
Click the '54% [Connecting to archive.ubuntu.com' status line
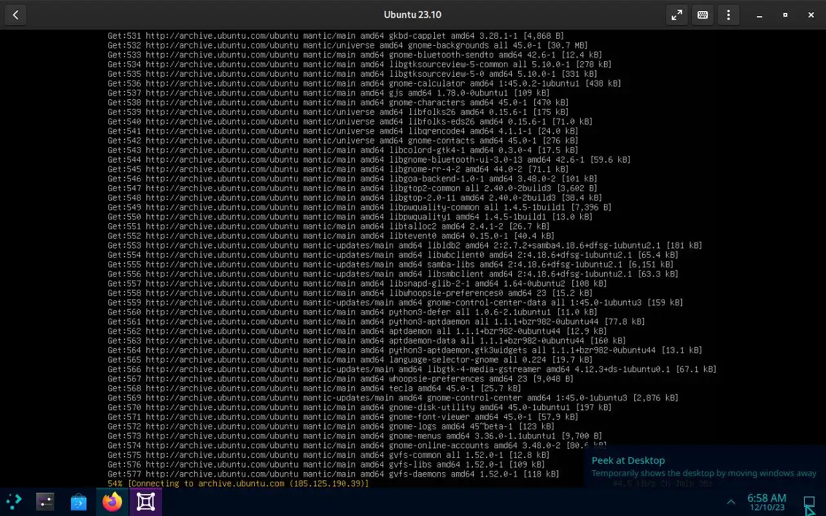coord(238,483)
